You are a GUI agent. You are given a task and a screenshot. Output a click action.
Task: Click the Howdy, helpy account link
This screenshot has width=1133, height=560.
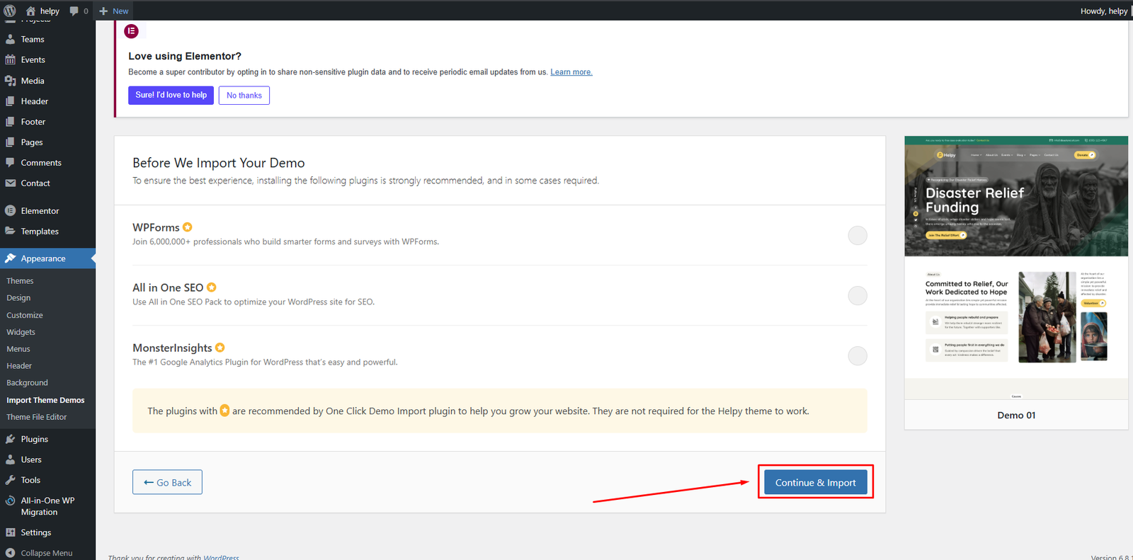click(1104, 11)
